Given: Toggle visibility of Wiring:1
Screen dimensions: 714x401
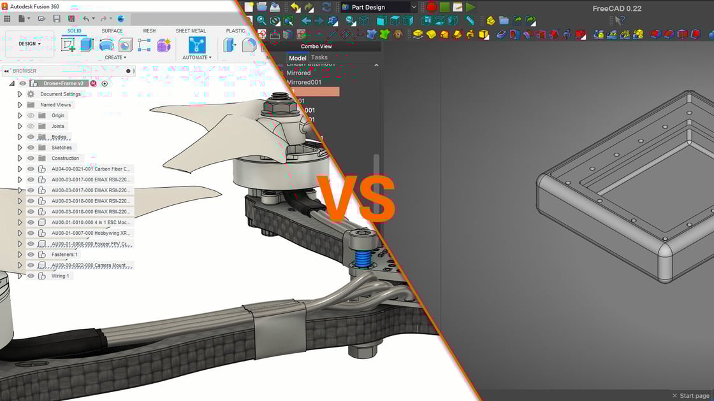Looking at the screenshot, I should 31,275.
